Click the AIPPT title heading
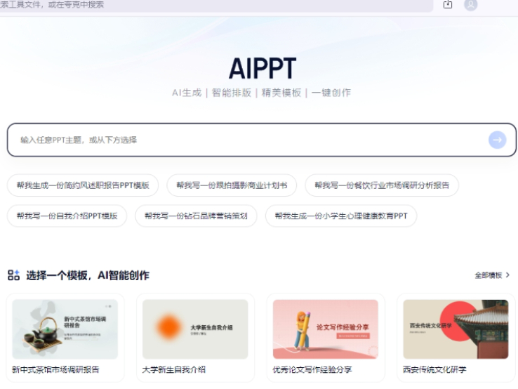The image size is (518, 389). pos(263,68)
